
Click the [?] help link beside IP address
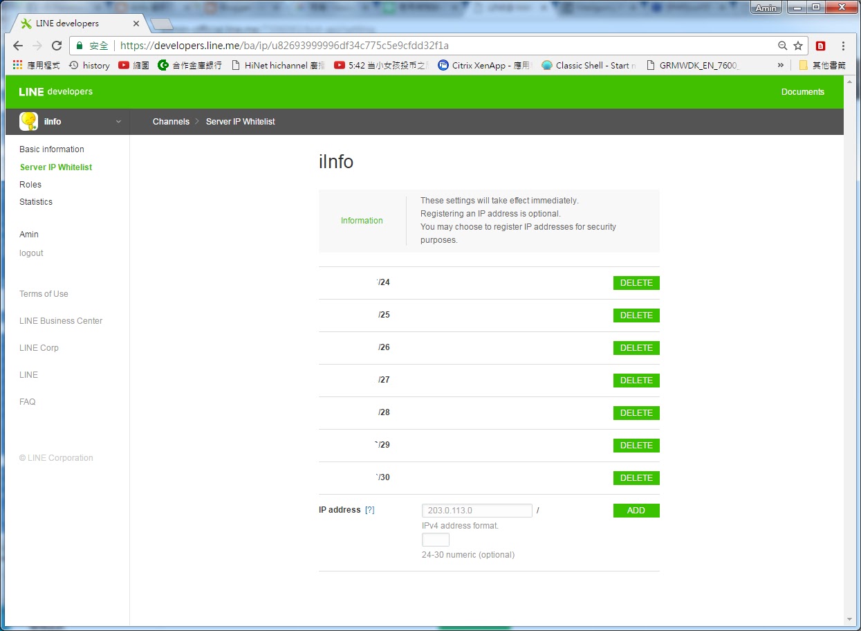(369, 510)
